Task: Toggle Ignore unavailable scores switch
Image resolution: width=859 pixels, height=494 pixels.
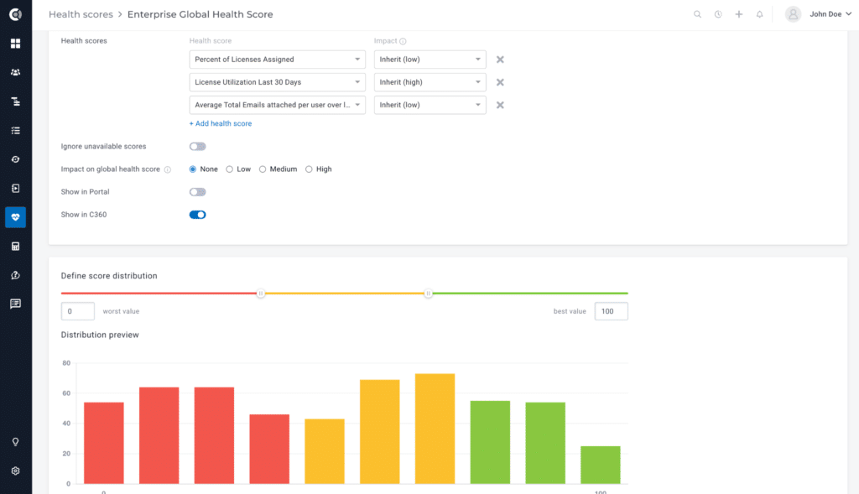Action: [x=198, y=146]
